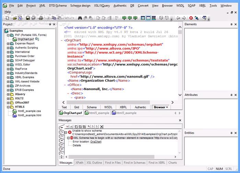This screenshot has height=173, width=240.
Task: Open the Browser view dropdown arrow
Action: (x=167, y=107)
